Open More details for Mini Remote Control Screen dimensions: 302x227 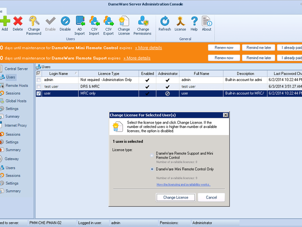click(x=148, y=48)
